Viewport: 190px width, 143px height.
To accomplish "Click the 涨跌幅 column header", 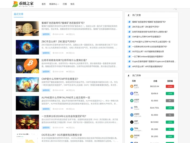I will [x=170, y=81].
